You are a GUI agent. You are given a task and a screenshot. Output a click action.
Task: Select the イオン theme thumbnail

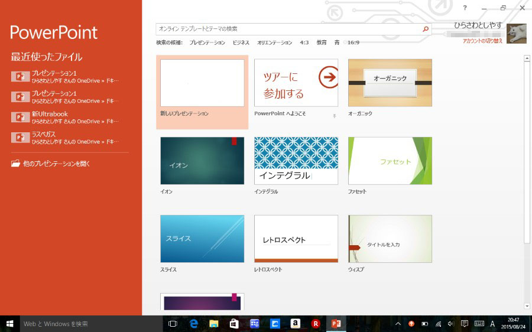point(202,161)
